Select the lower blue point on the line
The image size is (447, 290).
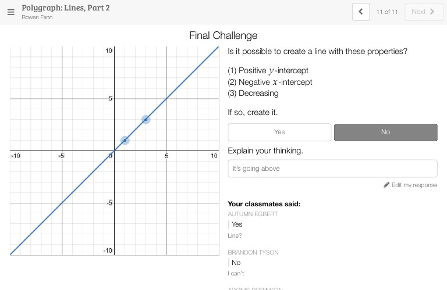125,141
